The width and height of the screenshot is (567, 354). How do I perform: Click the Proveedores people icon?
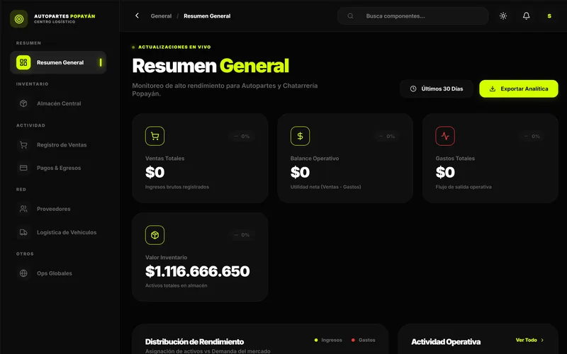[23, 209]
